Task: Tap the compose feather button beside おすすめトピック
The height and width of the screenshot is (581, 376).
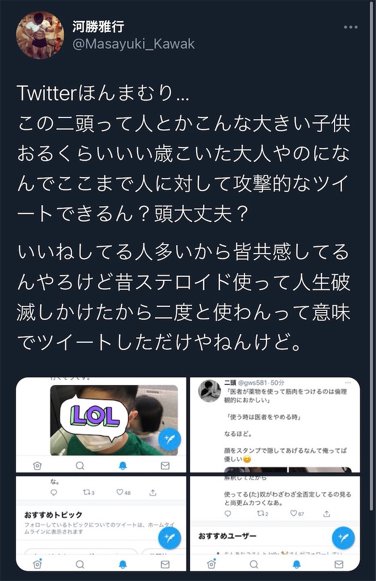Action: 170,538
